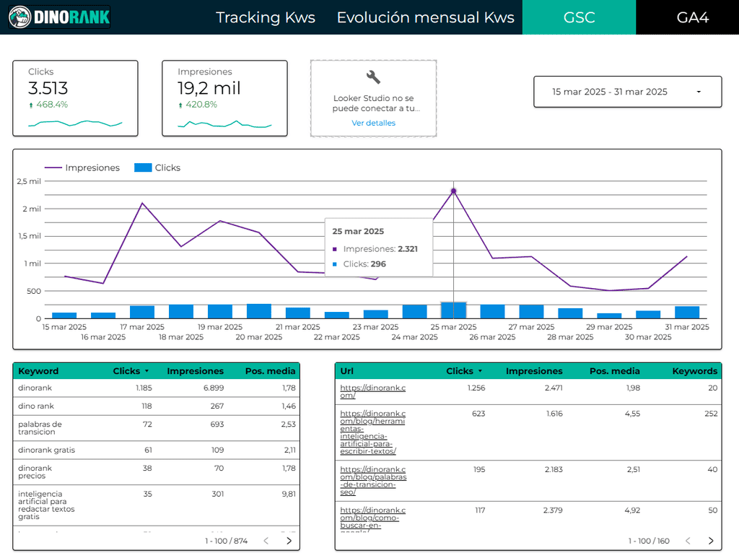
Task: Click 'inteligencia artificial para redactar textos gratis' keyword
Action: pos(46,505)
